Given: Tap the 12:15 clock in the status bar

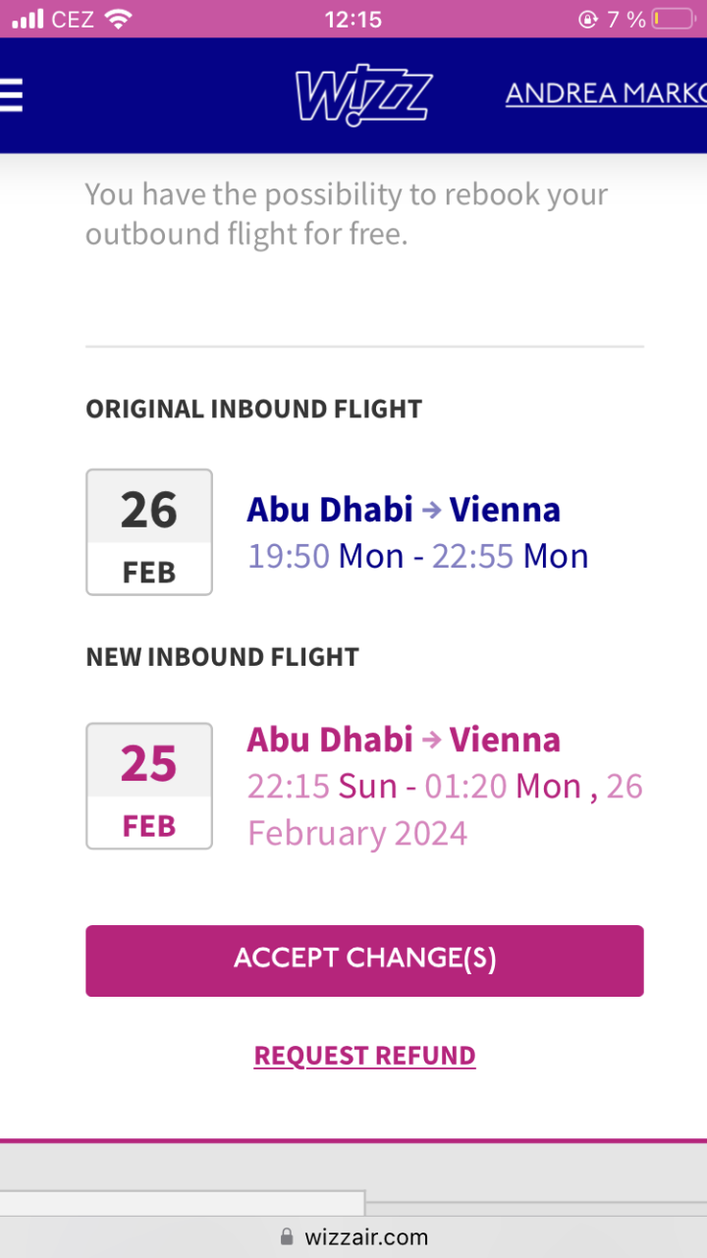Looking at the screenshot, I should pyautogui.click(x=353, y=19).
